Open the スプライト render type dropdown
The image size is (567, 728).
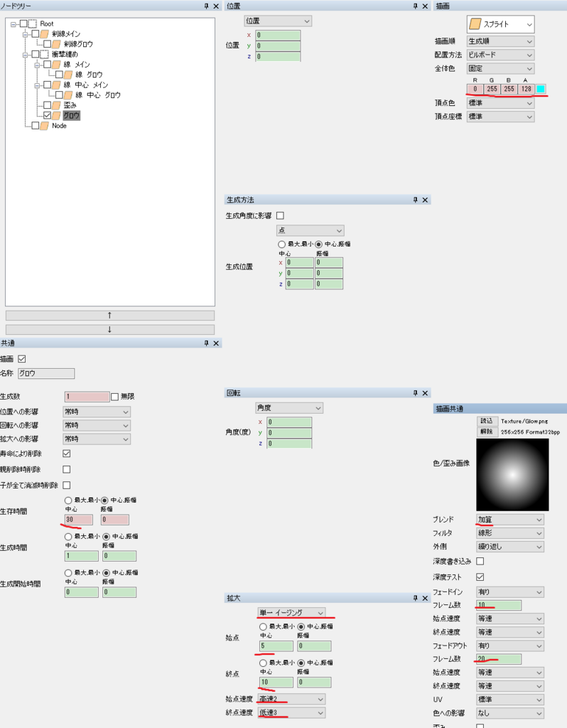501,24
